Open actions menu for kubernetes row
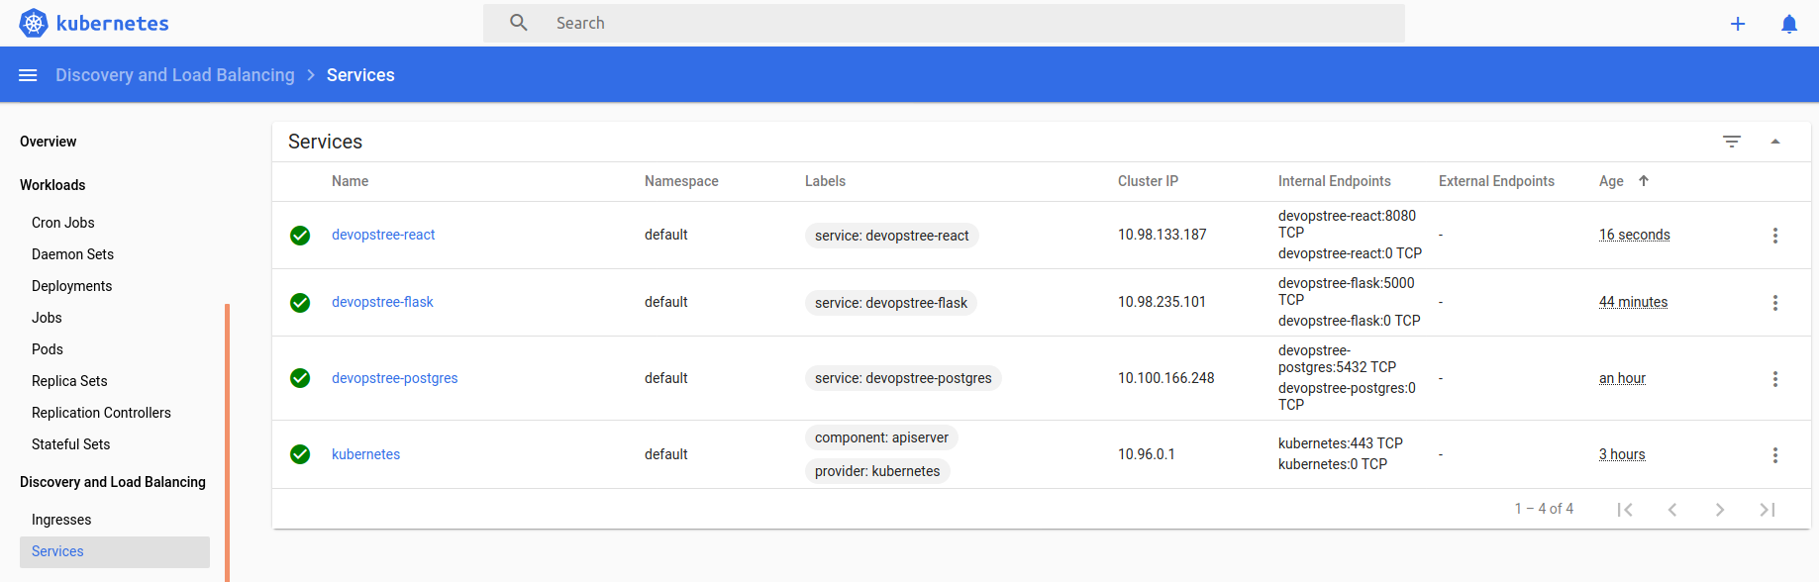Screen dimensions: 1819x582 pos(1775,455)
